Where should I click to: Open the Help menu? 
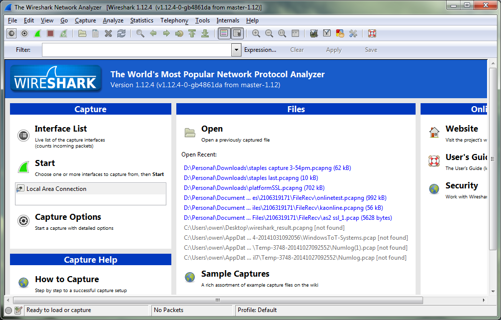[252, 20]
